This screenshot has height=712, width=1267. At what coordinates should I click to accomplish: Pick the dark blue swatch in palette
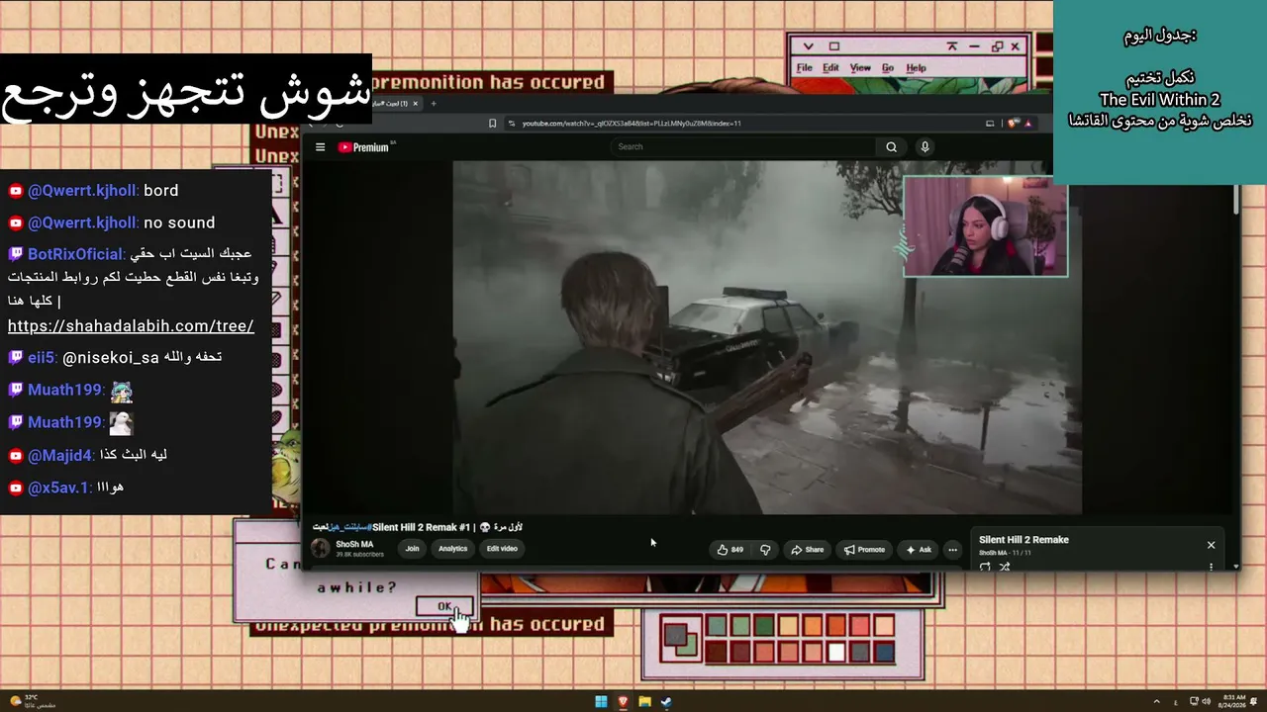[884, 652]
